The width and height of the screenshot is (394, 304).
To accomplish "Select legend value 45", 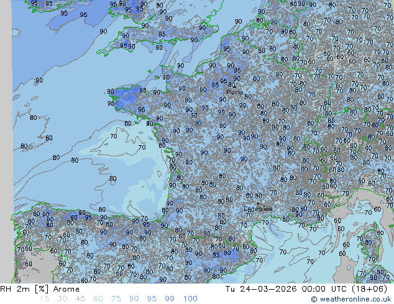I will coord(80,299).
